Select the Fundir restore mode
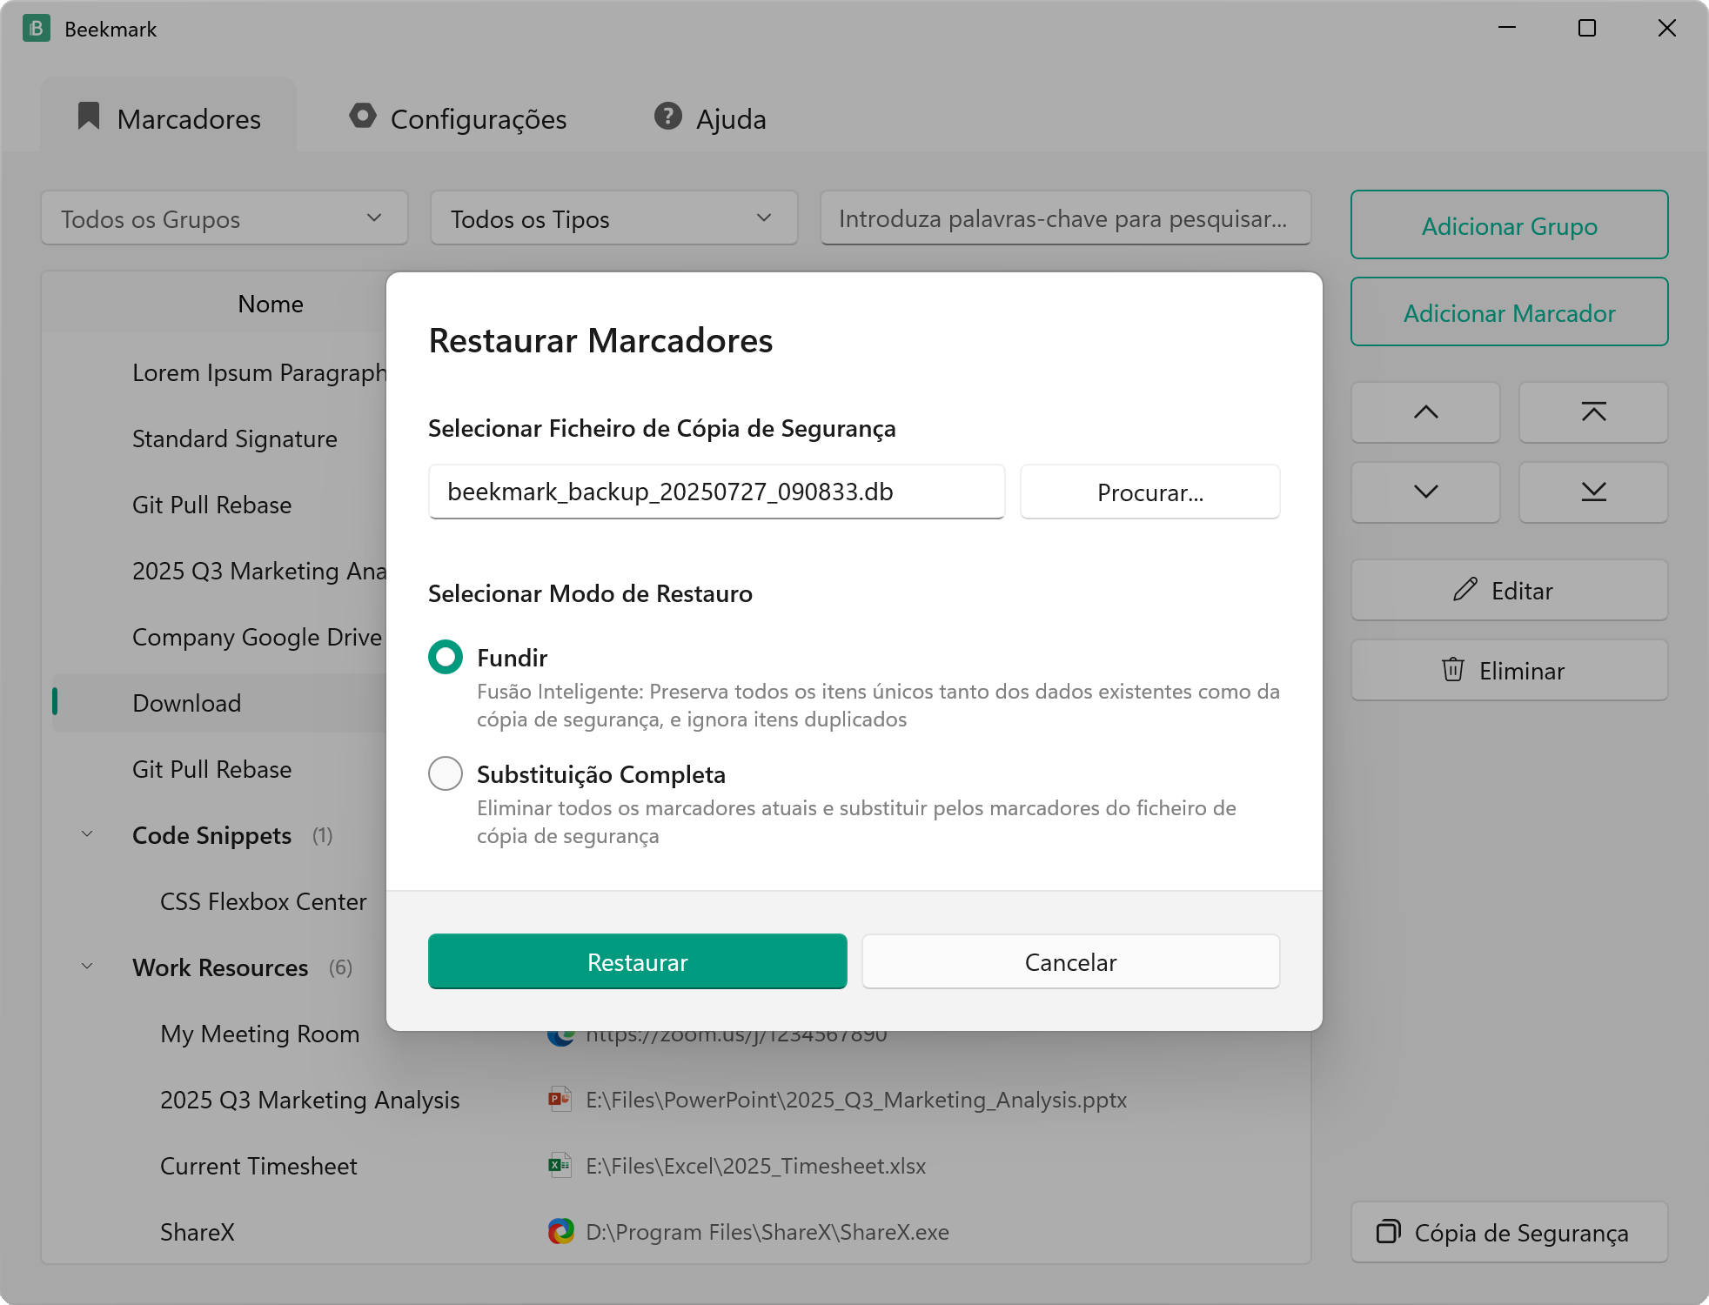Screen dimensions: 1709x1305 [446, 658]
